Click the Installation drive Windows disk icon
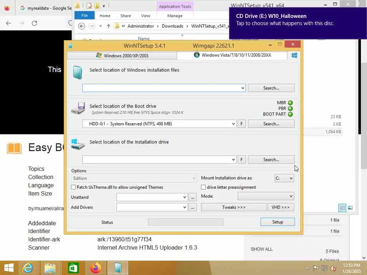The image size is (367, 275). pos(78,144)
